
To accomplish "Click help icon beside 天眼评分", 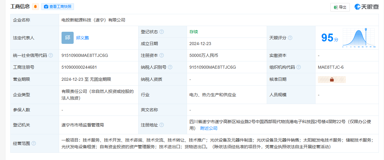I will tap(290, 38).
